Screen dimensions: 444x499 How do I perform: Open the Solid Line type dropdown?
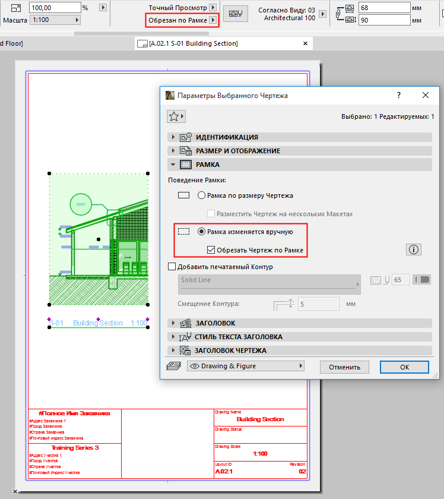pyautogui.click(x=269, y=284)
